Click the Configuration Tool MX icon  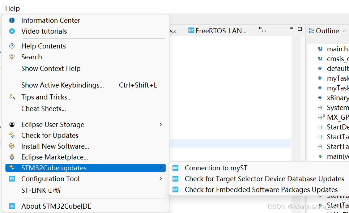pyautogui.click(x=12, y=179)
